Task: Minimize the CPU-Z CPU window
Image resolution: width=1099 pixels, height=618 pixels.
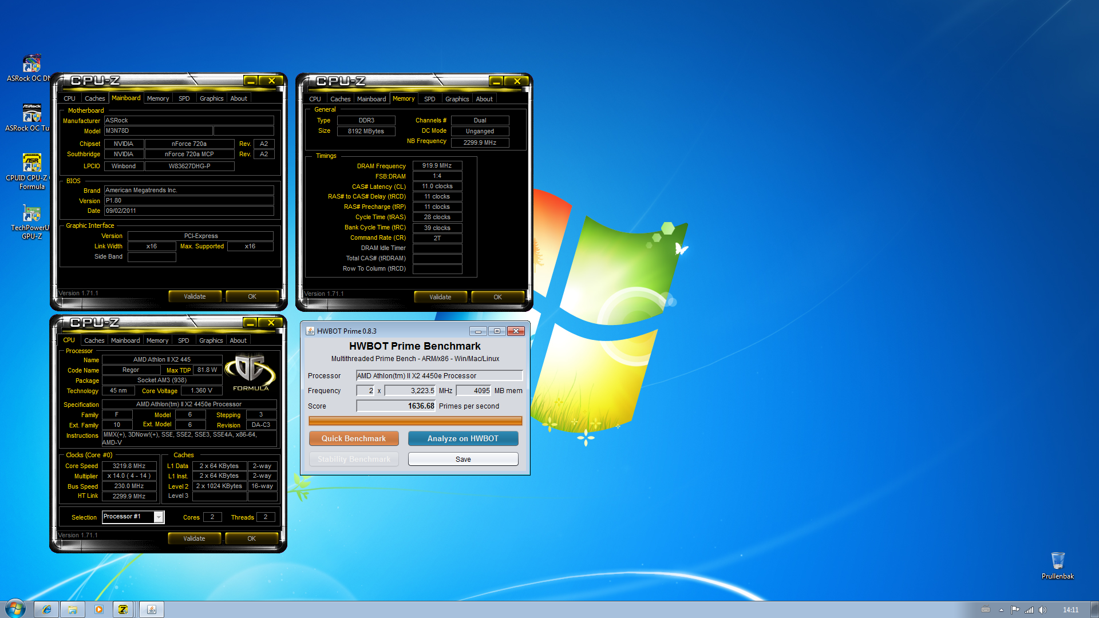Action: pyautogui.click(x=250, y=323)
